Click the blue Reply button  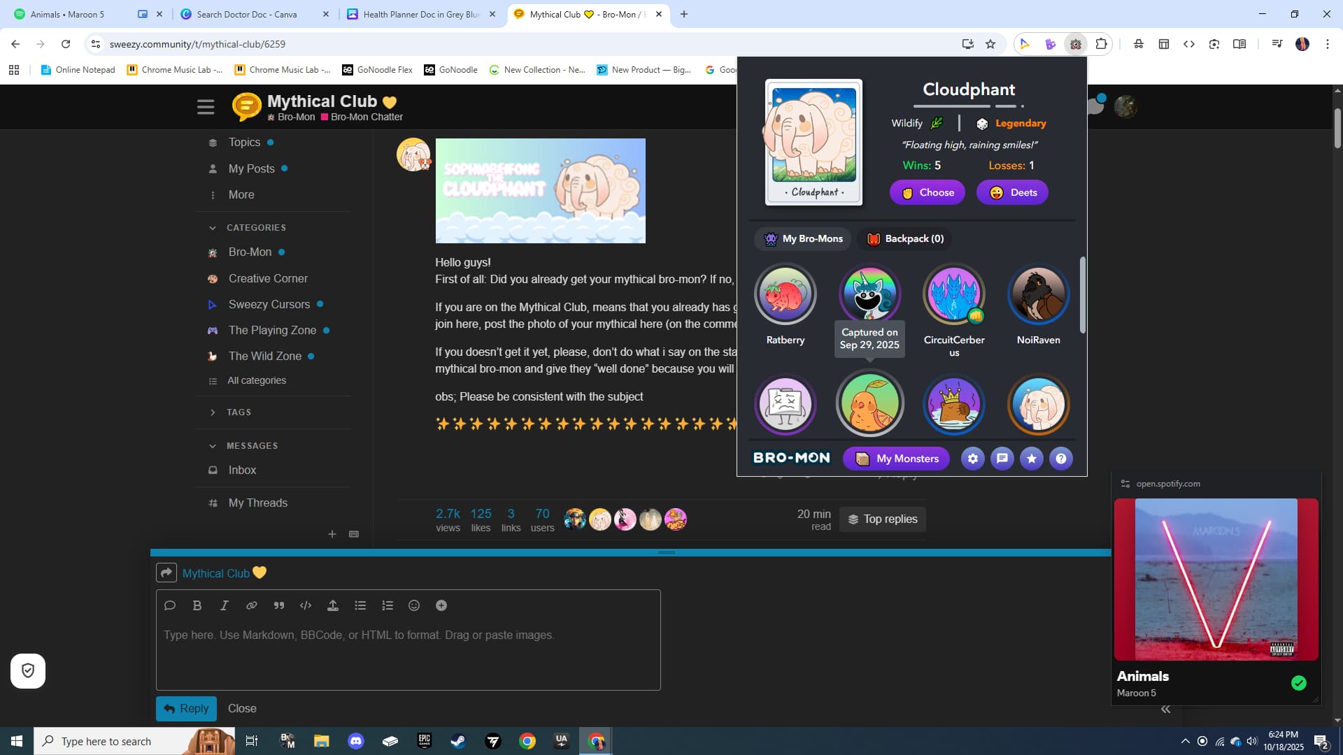click(186, 708)
